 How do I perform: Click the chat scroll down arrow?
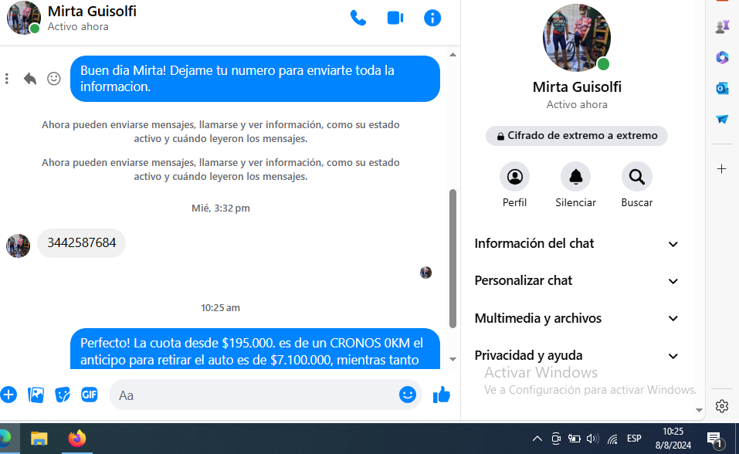453,359
